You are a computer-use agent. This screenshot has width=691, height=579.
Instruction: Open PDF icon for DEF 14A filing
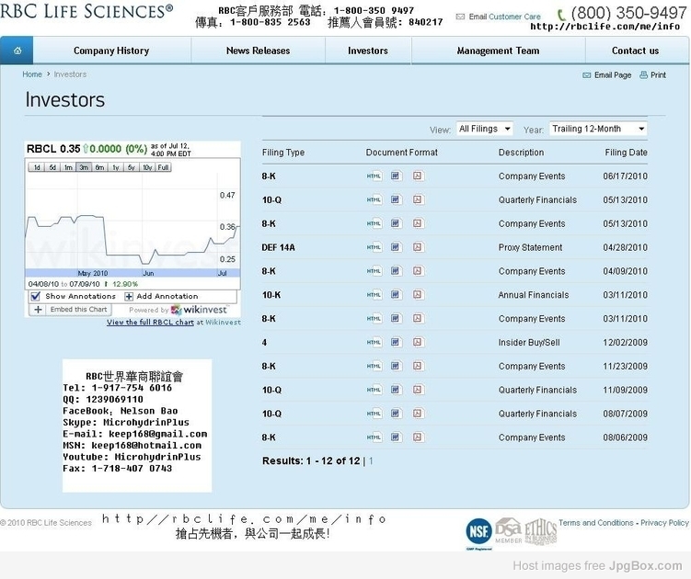tap(418, 247)
